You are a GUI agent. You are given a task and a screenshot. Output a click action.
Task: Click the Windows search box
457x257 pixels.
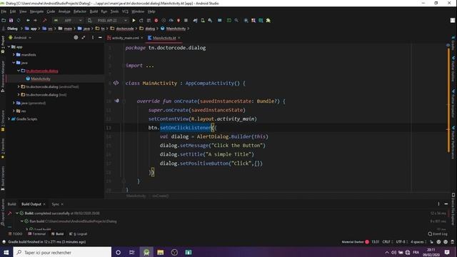(x=62, y=252)
